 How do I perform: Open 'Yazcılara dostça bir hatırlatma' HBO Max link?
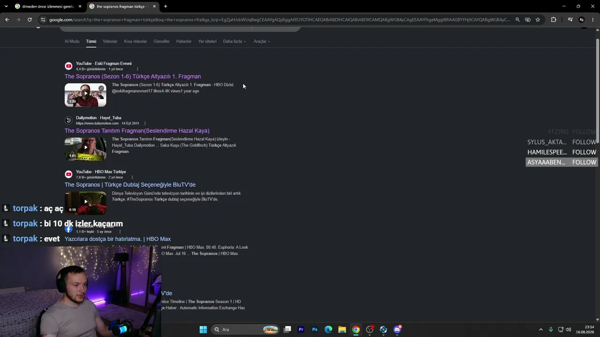click(118, 239)
